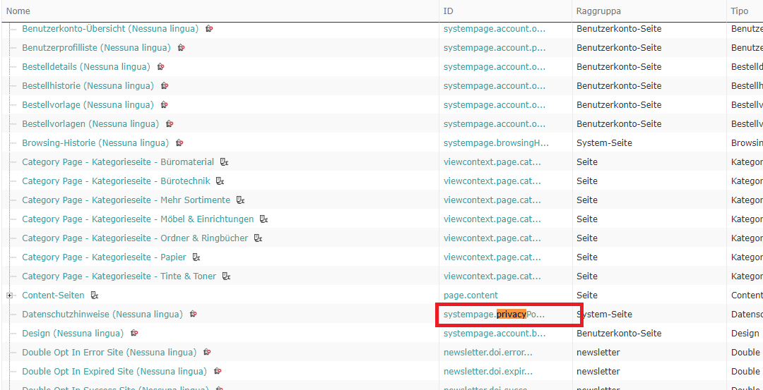Image resolution: width=763 pixels, height=390 pixels.
Task: Click the icon next to Benutzerkonto-Übersicht
Action: (x=208, y=29)
